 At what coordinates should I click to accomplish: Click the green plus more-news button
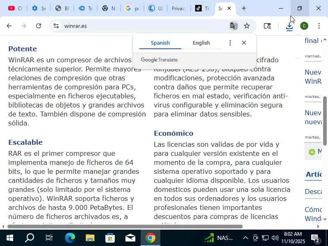coord(312,152)
